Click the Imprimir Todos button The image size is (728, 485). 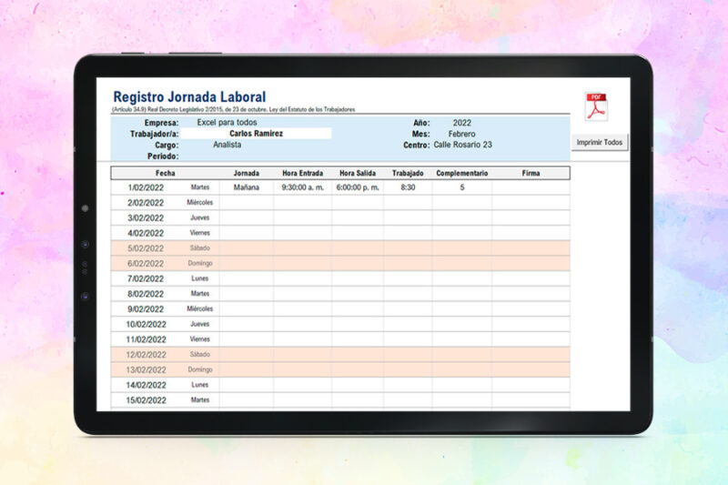[600, 142]
